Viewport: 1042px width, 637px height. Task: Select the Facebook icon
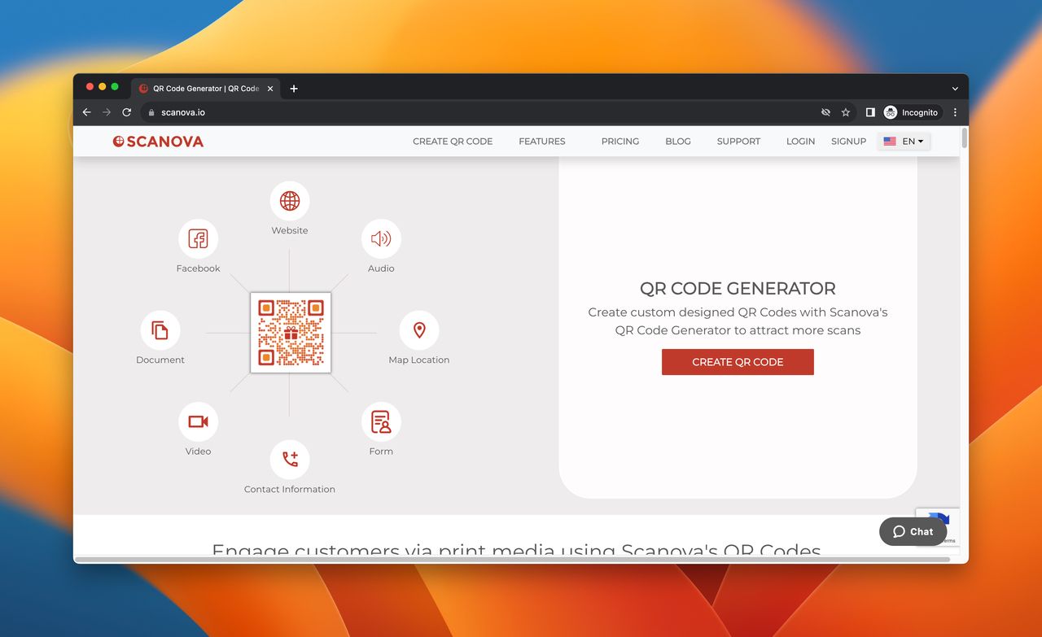click(198, 238)
